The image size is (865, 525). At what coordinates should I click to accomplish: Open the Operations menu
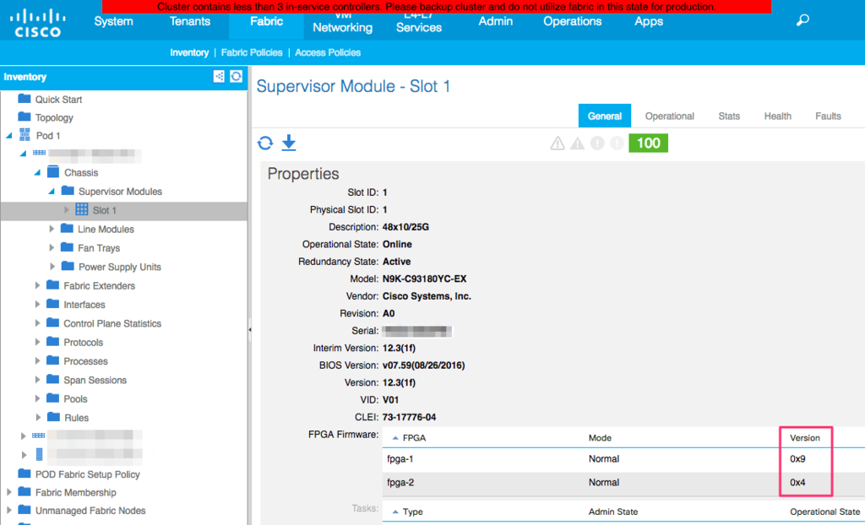pos(572,21)
